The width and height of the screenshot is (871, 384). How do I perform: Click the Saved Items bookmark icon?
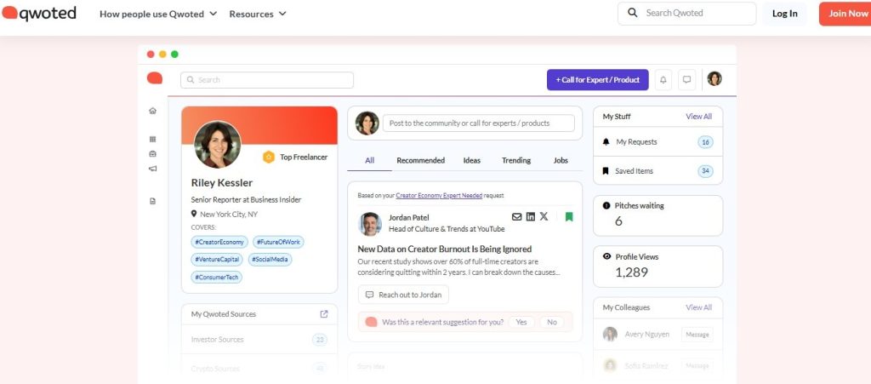click(606, 171)
